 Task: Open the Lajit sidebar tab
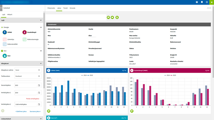click(x=4, y=15)
